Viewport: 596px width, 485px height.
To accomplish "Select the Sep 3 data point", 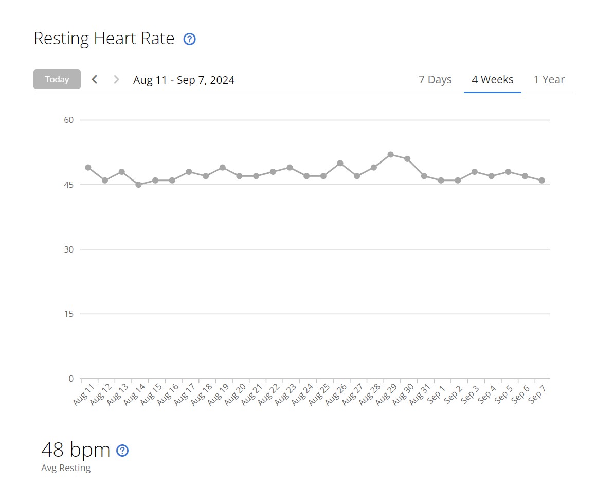I will pos(474,172).
